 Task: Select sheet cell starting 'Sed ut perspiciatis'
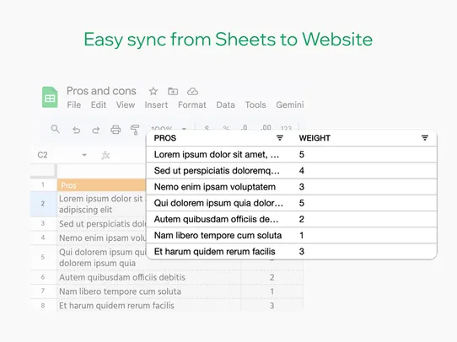coord(101,224)
